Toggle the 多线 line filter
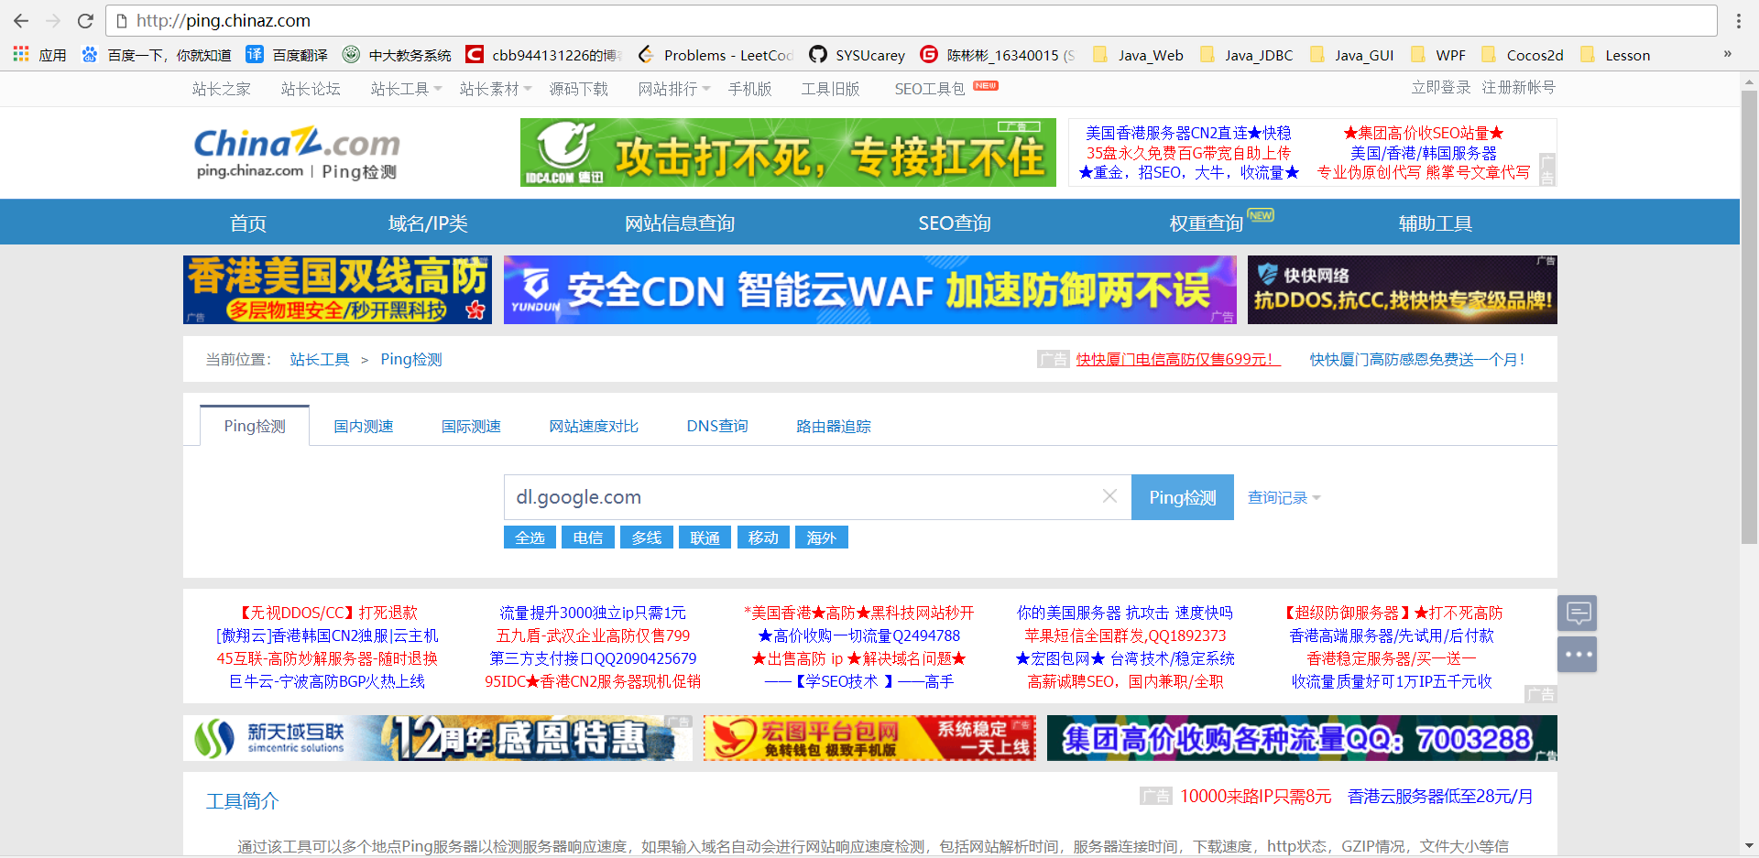The height and width of the screenshot is (858, 1759). click(x=647, y=538)
